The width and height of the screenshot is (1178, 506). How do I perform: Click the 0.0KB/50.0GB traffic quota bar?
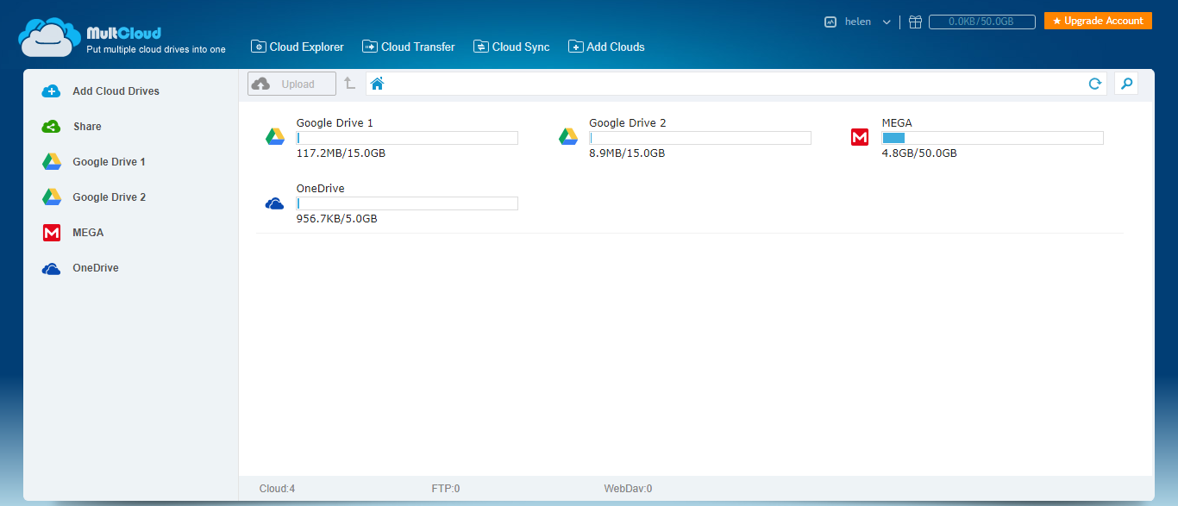point(981,22)
